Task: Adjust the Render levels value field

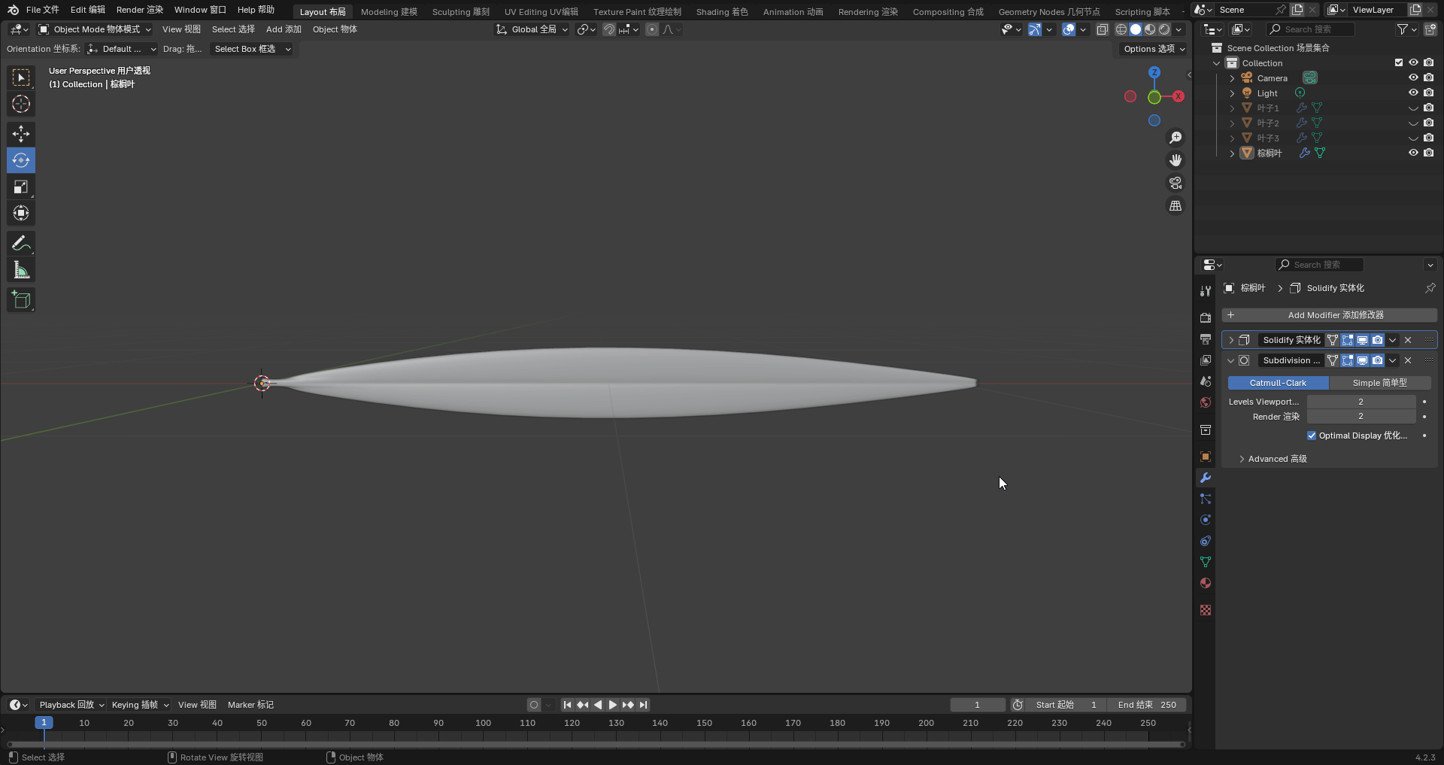Action: point(1361,416)
